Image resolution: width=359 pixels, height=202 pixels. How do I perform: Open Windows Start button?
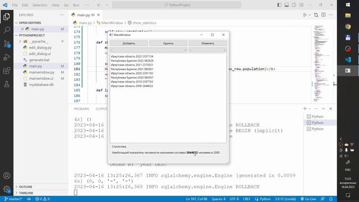point(348,5)
